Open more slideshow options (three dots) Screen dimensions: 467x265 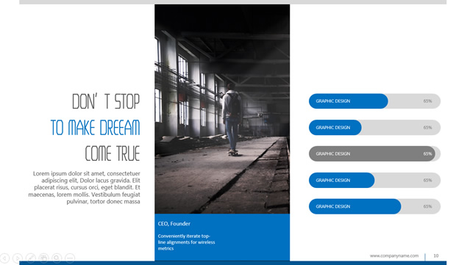[70, 258]
